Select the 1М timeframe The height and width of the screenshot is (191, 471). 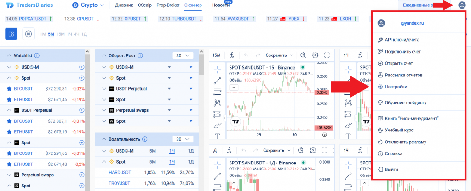click(x=43, y=34)
